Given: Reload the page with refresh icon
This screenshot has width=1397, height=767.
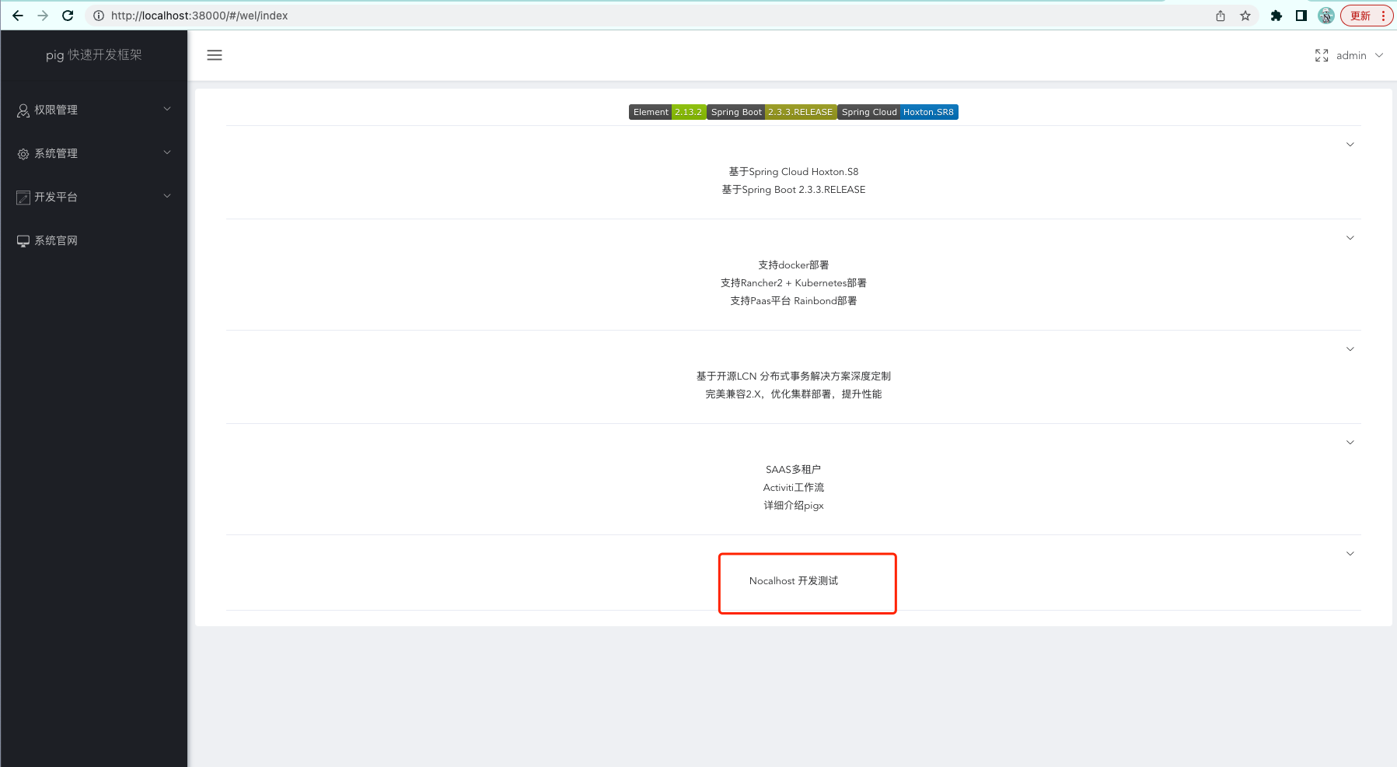Looking at the screenshot, I should click(x=68, y=16).
